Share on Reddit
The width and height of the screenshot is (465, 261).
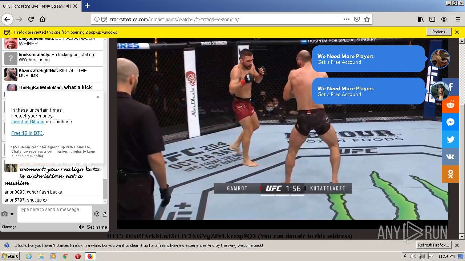click(450, 104)
